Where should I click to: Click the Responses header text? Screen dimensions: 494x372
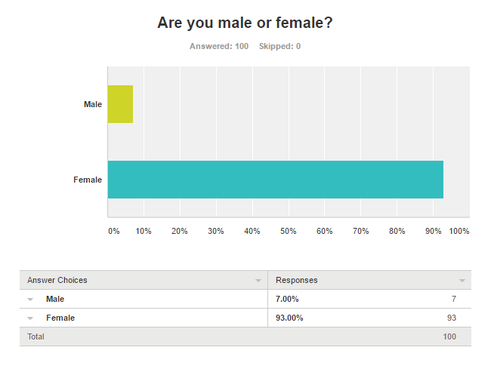coord(296,280)
